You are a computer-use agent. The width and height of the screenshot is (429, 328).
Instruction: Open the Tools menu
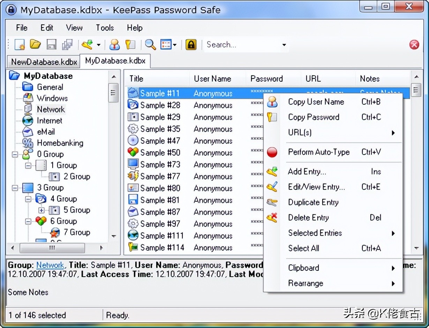tap(105, 28)
